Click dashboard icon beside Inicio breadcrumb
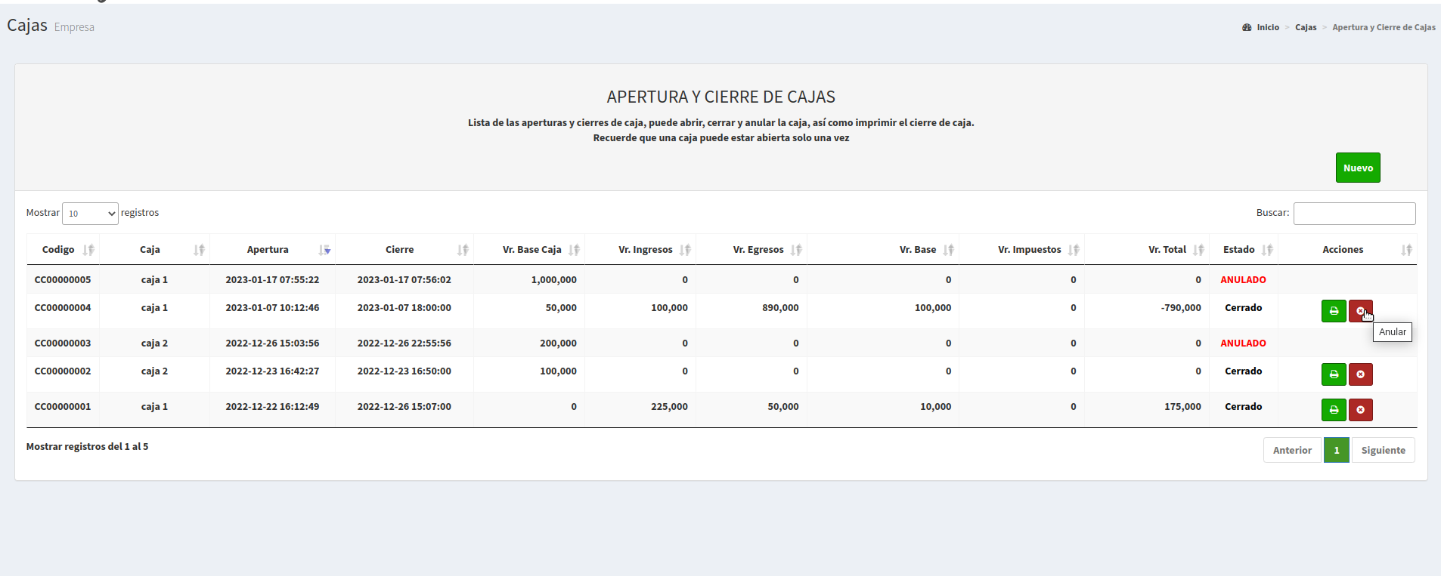 1247,27
